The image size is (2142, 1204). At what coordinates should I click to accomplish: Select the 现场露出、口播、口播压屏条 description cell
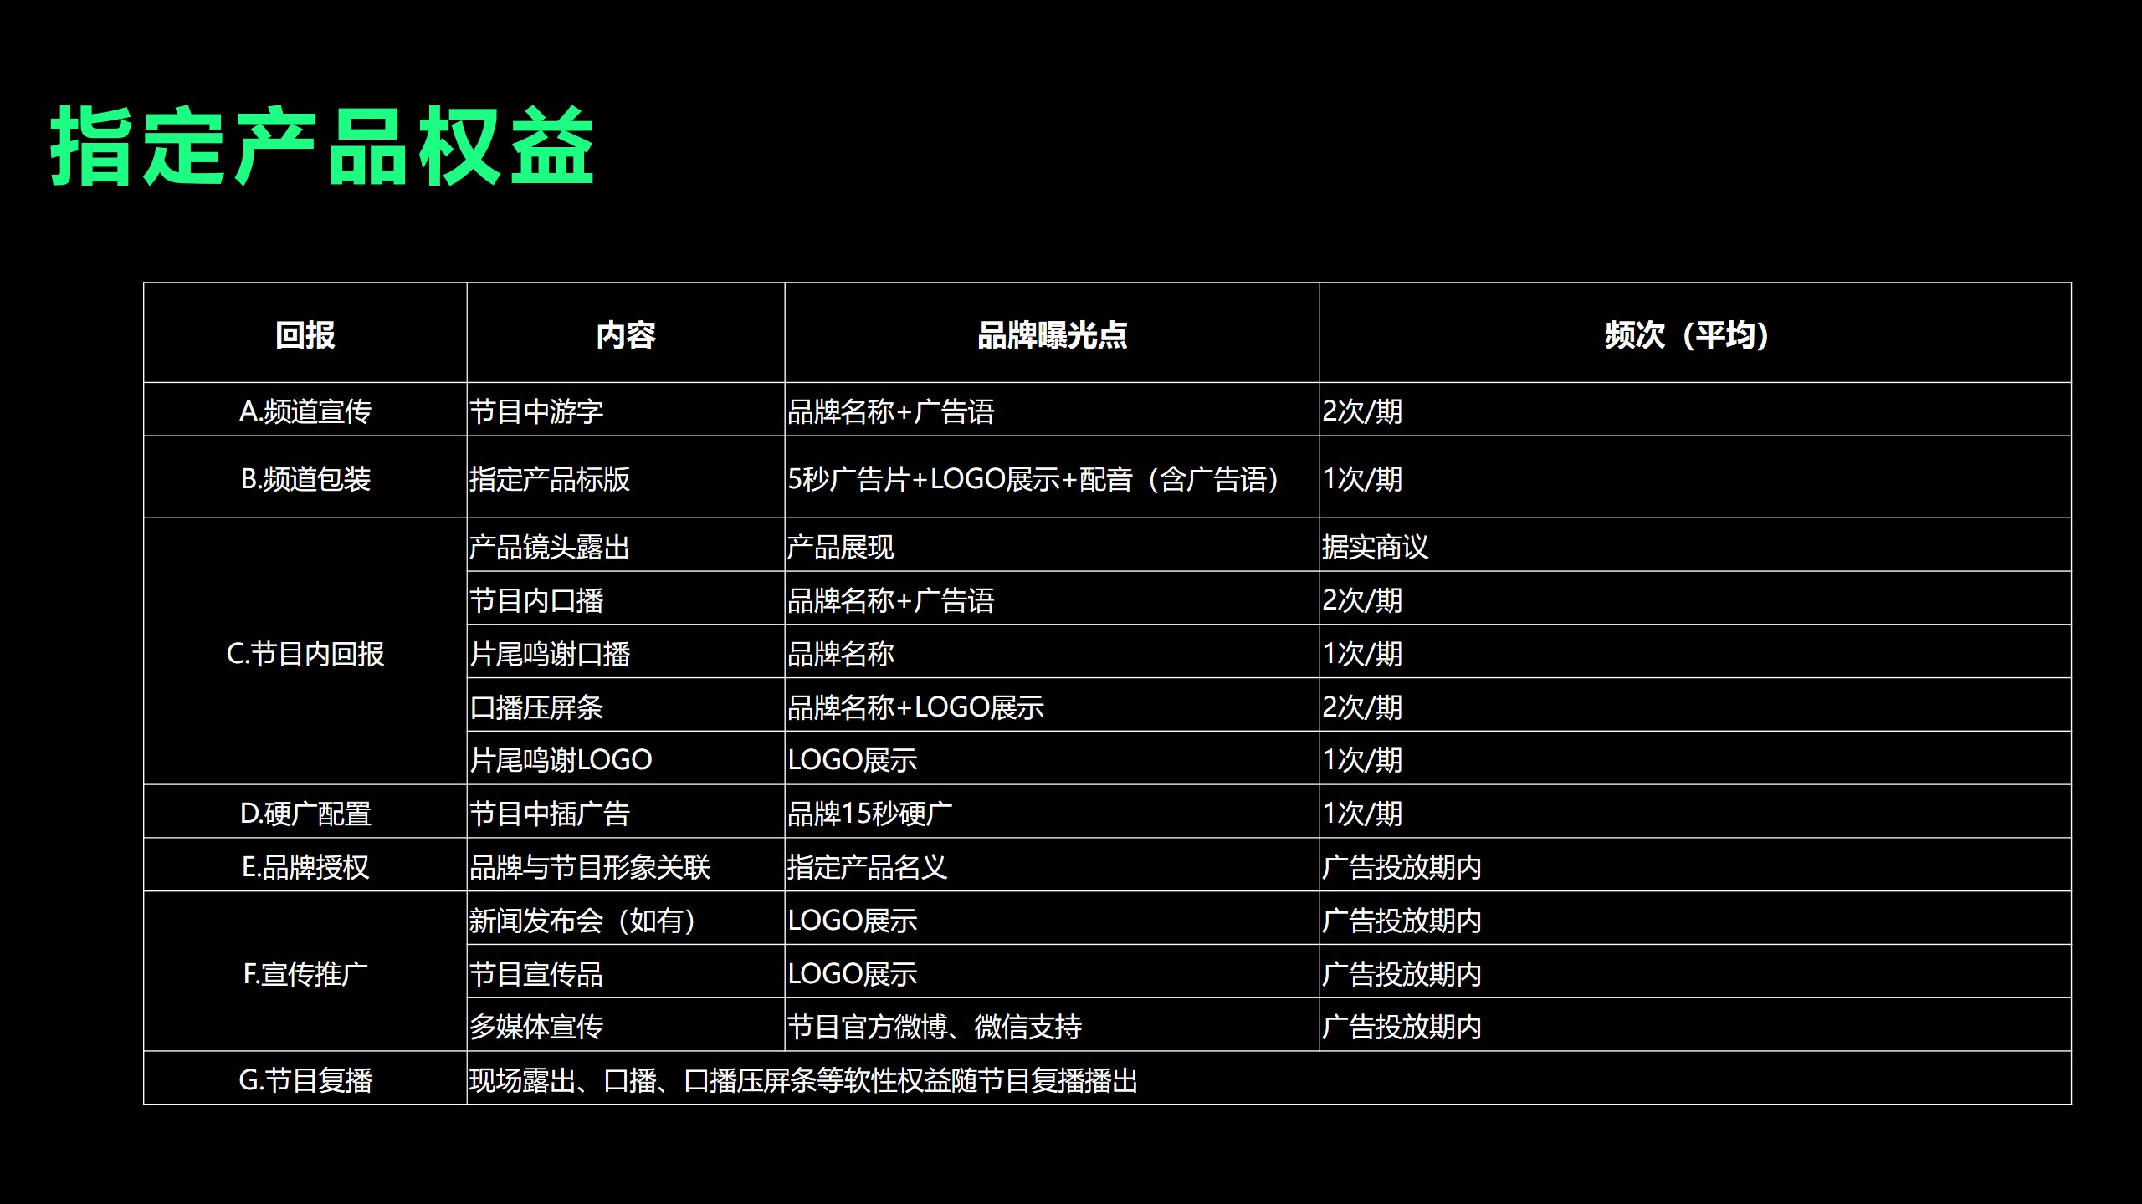click(1268, 1078)
